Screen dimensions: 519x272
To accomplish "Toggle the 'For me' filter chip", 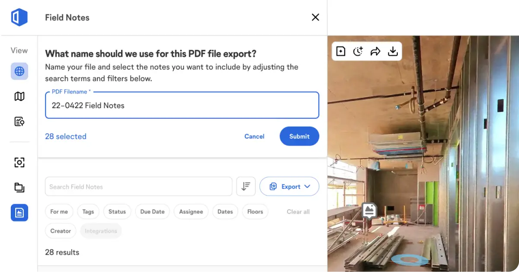I will pyautogui.click(x=59, y=211).
